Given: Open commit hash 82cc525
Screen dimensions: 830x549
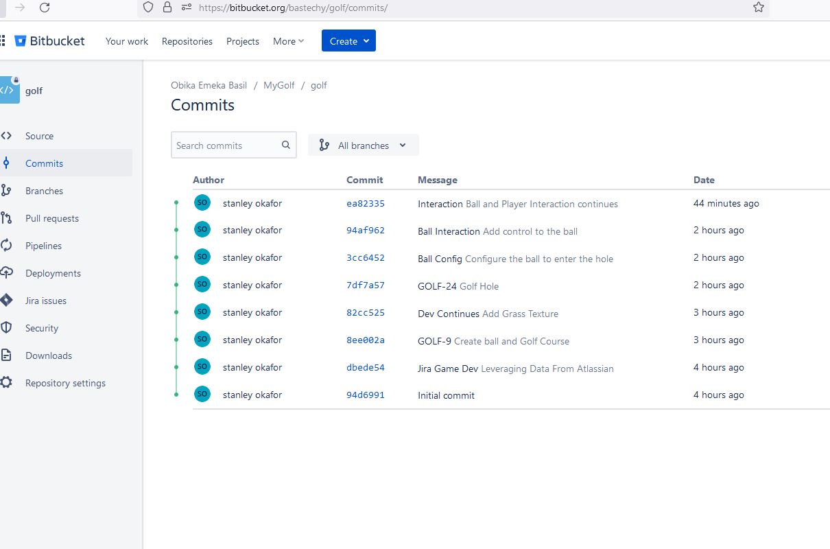Looking at the screenshot, I should tap(366, 313).
